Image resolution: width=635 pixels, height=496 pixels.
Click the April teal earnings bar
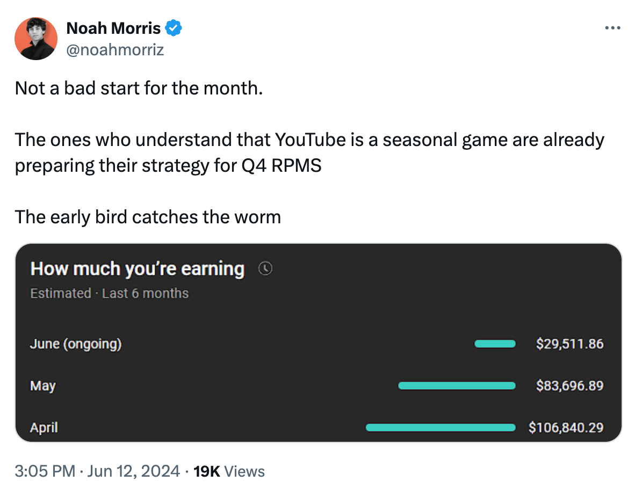click(x=441, y=428)
